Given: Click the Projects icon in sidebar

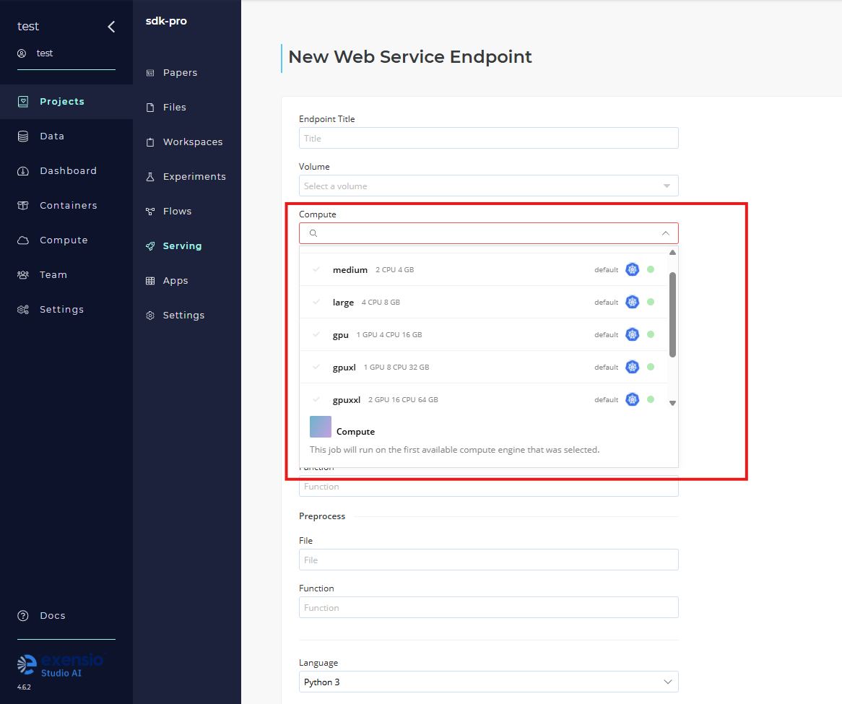Looking at the screenshot, I should (x=23, y=102).
